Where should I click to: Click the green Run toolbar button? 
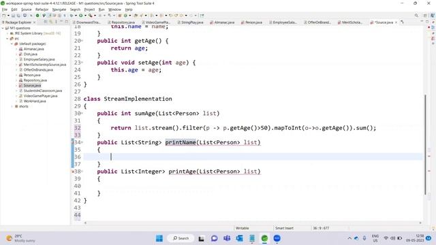click(x=80, y=16)
